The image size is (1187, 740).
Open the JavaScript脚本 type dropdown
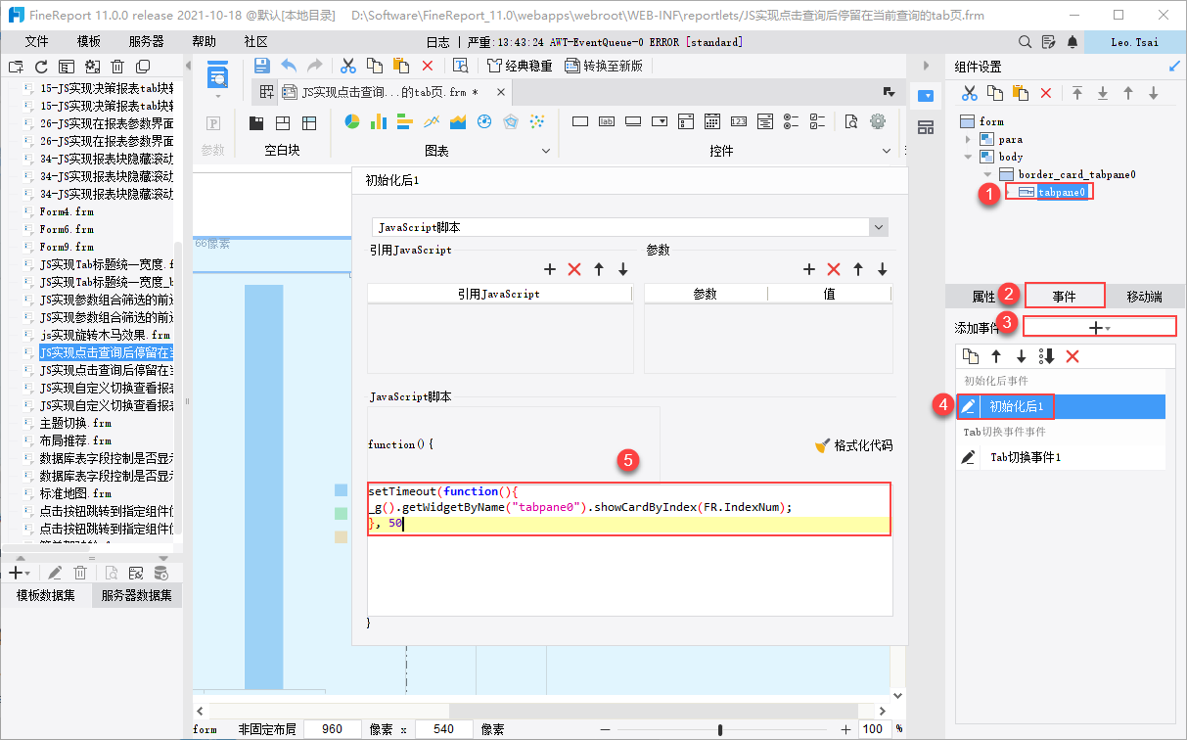coord(878,227)
